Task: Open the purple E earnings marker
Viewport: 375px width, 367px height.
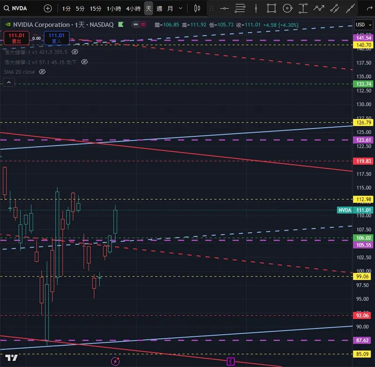Action: pos(231,361)
